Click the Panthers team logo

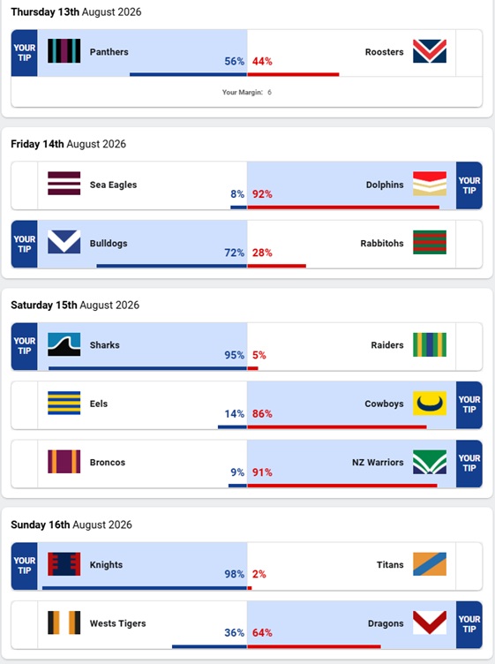tap(64, 51)
